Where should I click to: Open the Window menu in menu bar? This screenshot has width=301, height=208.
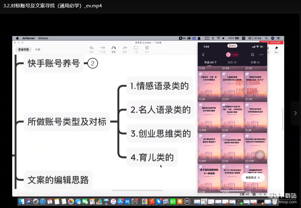pos(43,38)
